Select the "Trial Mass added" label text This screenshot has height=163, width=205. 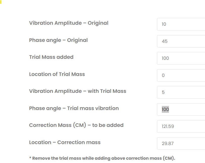click(51, 57)
